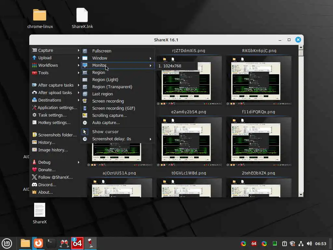Click the After upload tasks cloud icon

[x=34, y=92]
